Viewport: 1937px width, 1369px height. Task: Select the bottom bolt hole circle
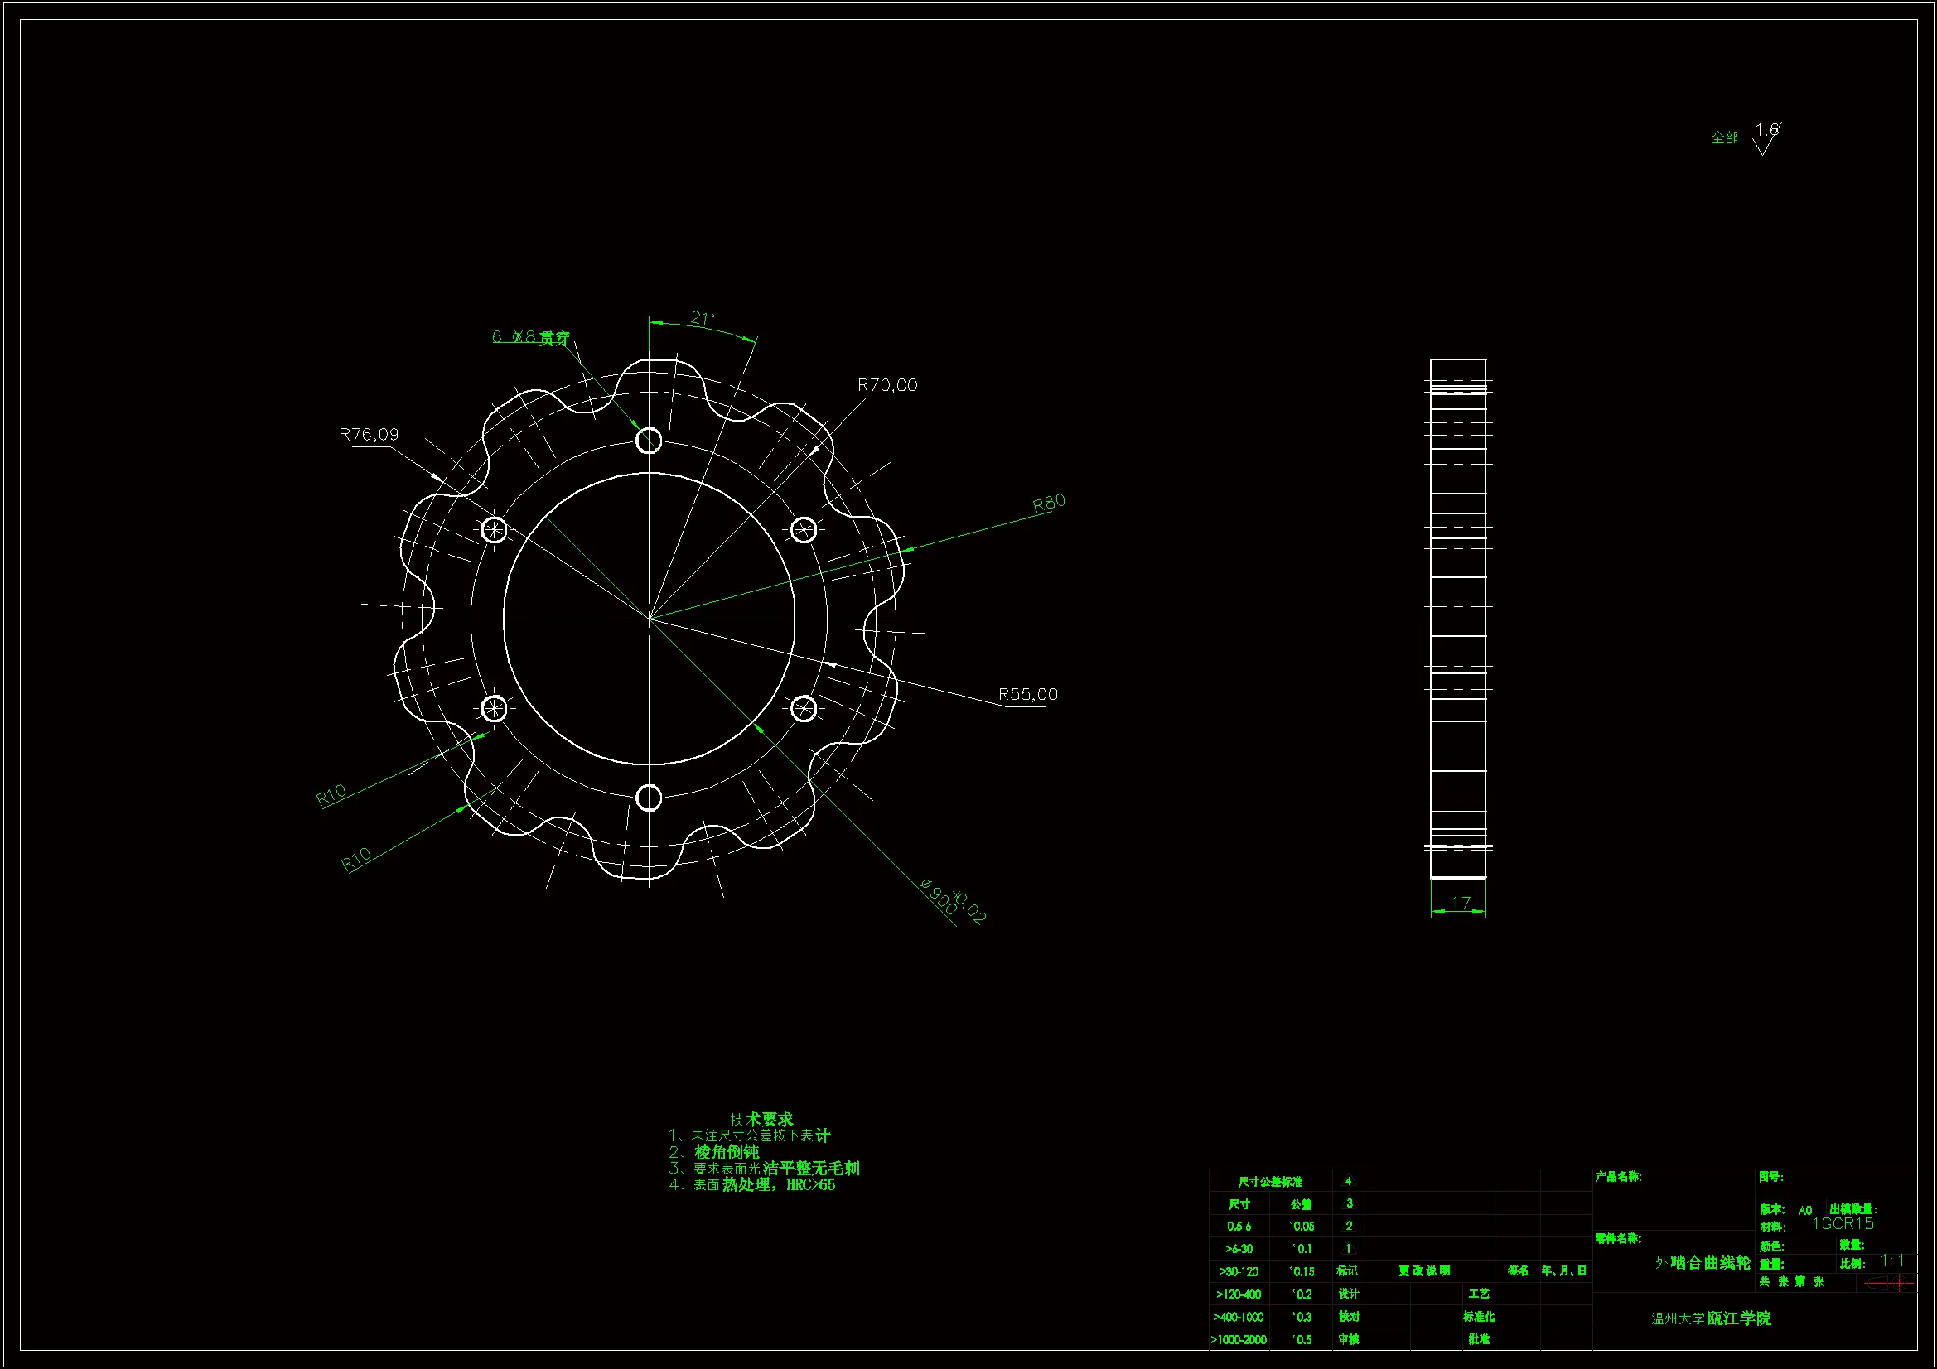(648, 797)
